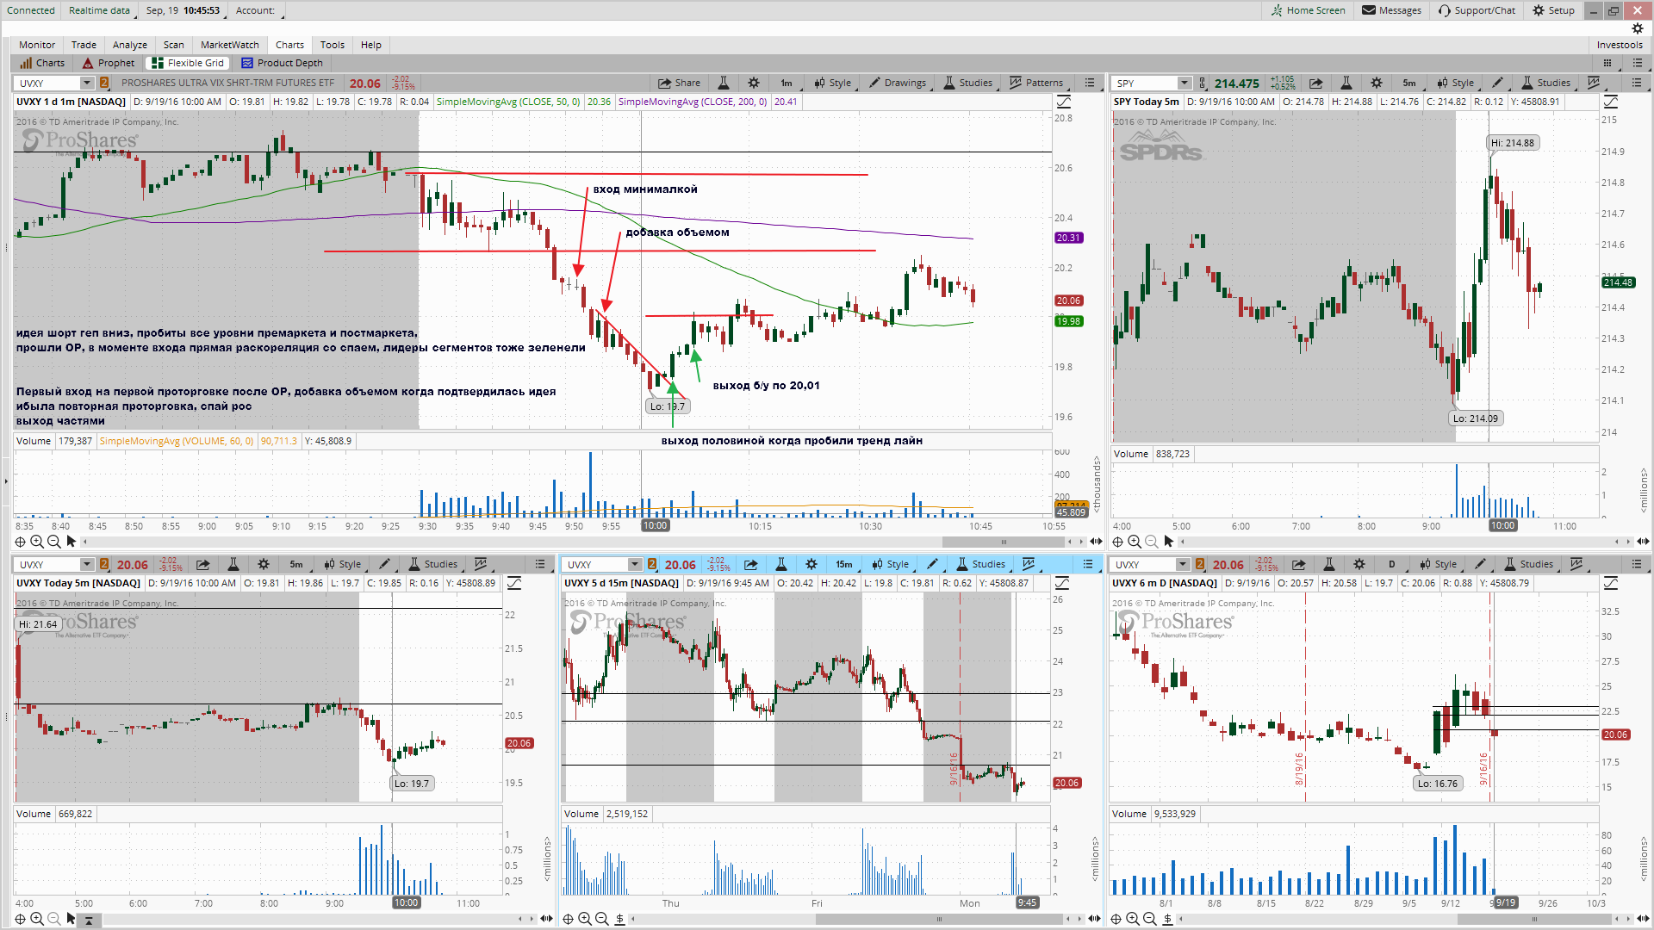Open the 1m timeframe selector on main chart
Screen dimensions: 1654x930
tap(787, 83)
